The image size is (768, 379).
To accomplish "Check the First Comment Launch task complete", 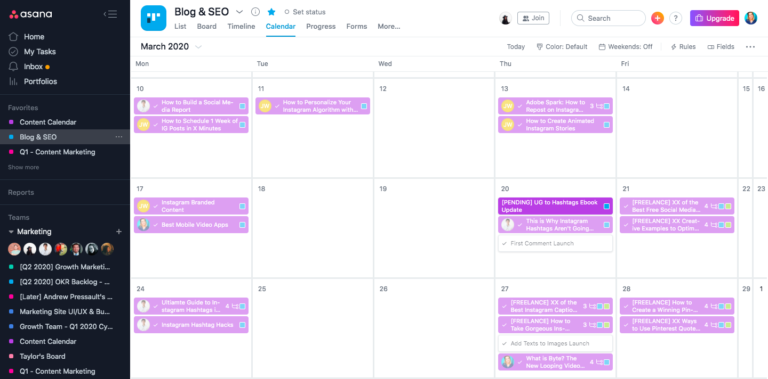I will click(x=504, y=244).
